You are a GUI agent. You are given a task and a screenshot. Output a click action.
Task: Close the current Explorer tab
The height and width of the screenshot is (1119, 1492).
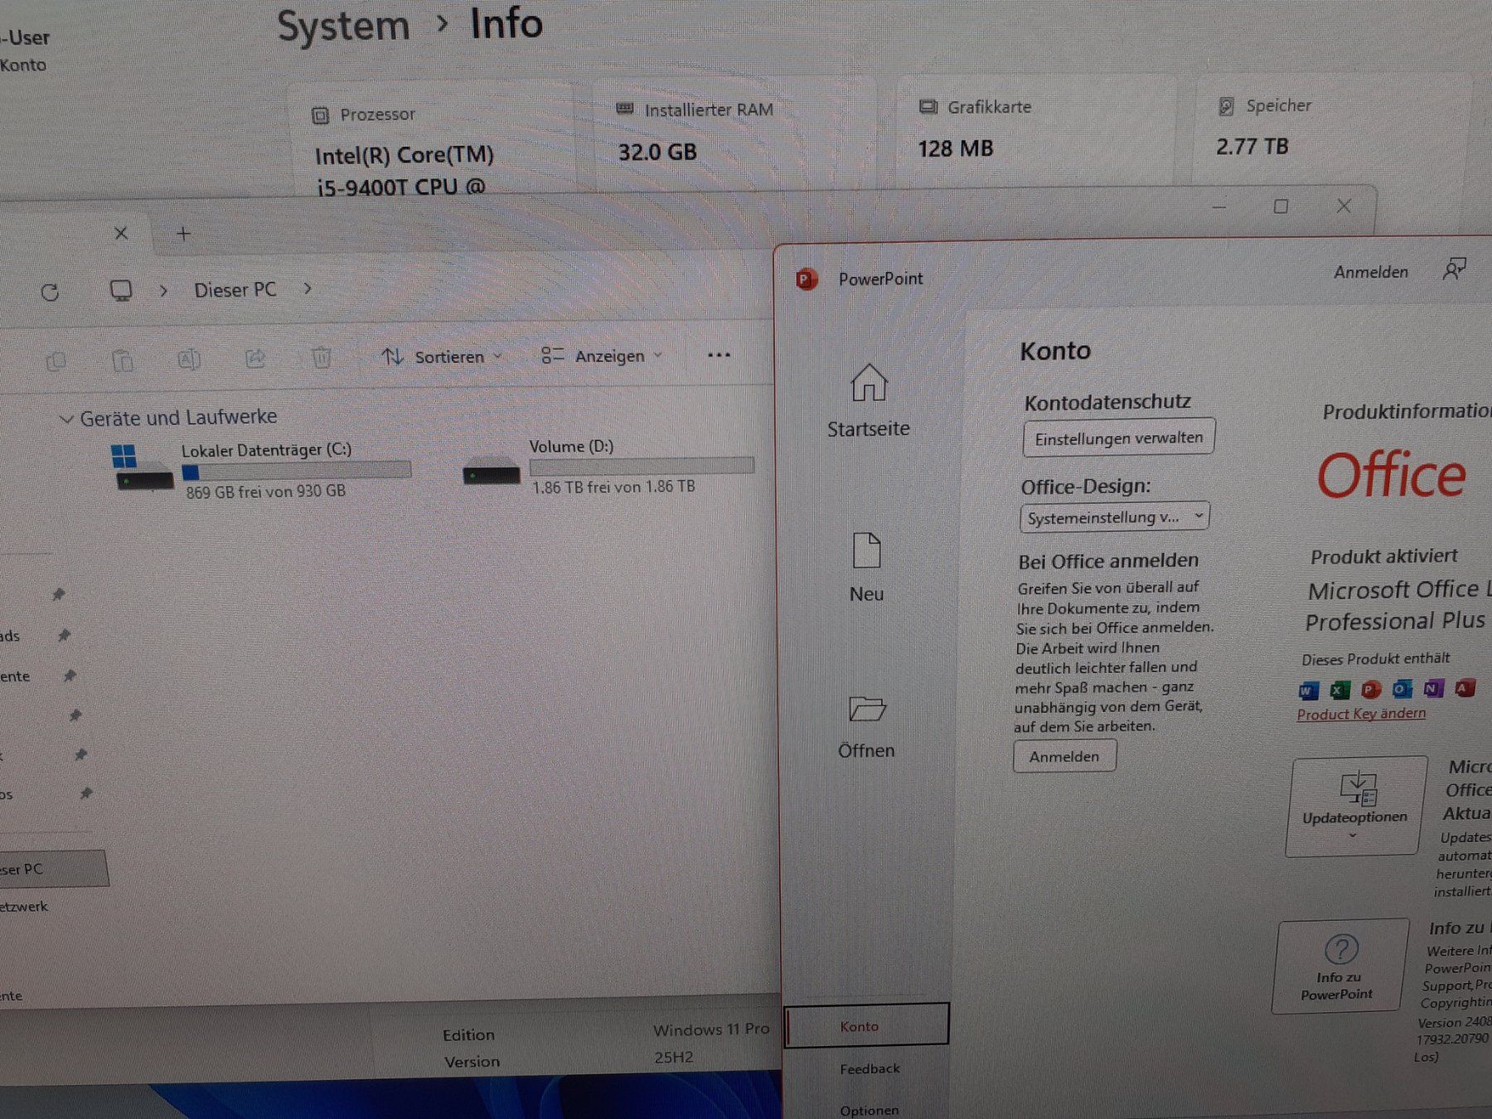click(x=121, y=233)
